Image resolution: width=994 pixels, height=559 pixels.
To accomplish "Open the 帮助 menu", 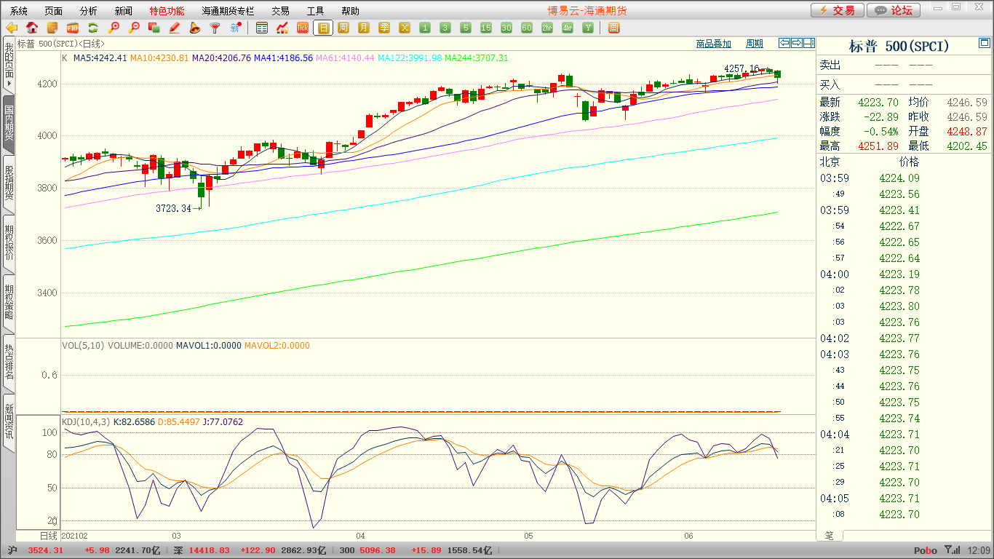I will click(x=350, y=11).
